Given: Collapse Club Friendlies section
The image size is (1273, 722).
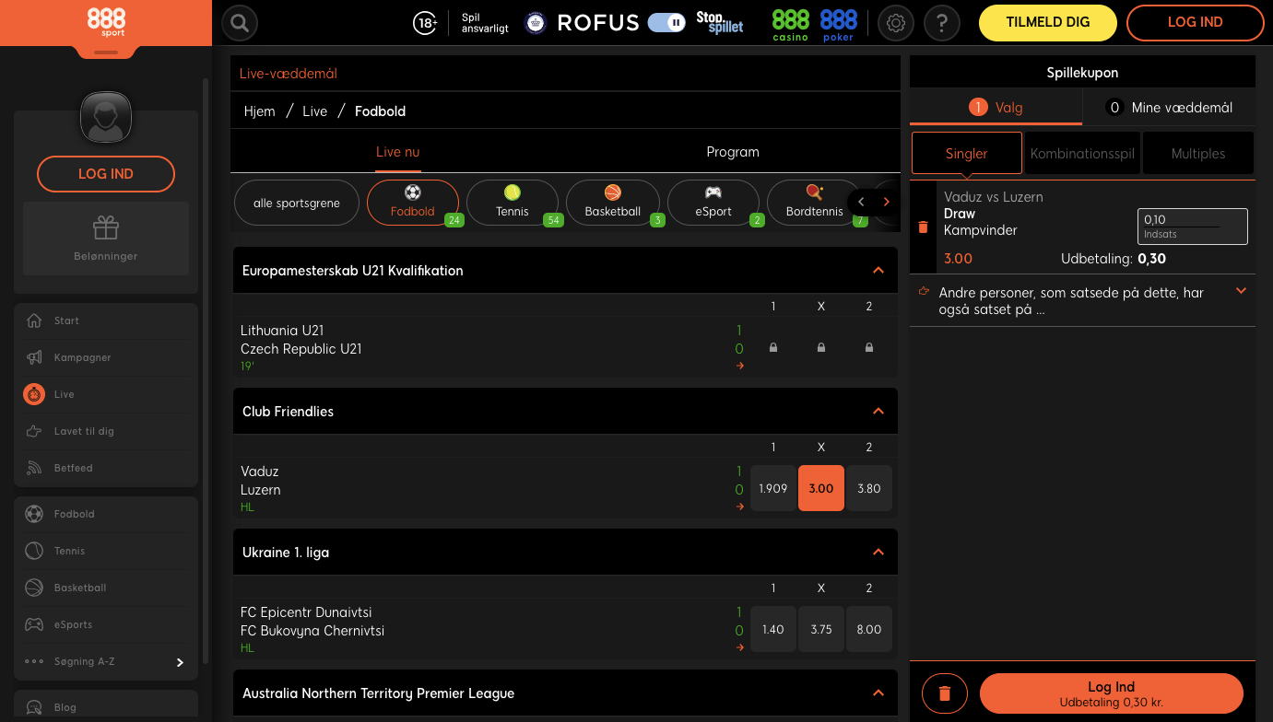Looking at the screenshot, I should coord(878,412).
